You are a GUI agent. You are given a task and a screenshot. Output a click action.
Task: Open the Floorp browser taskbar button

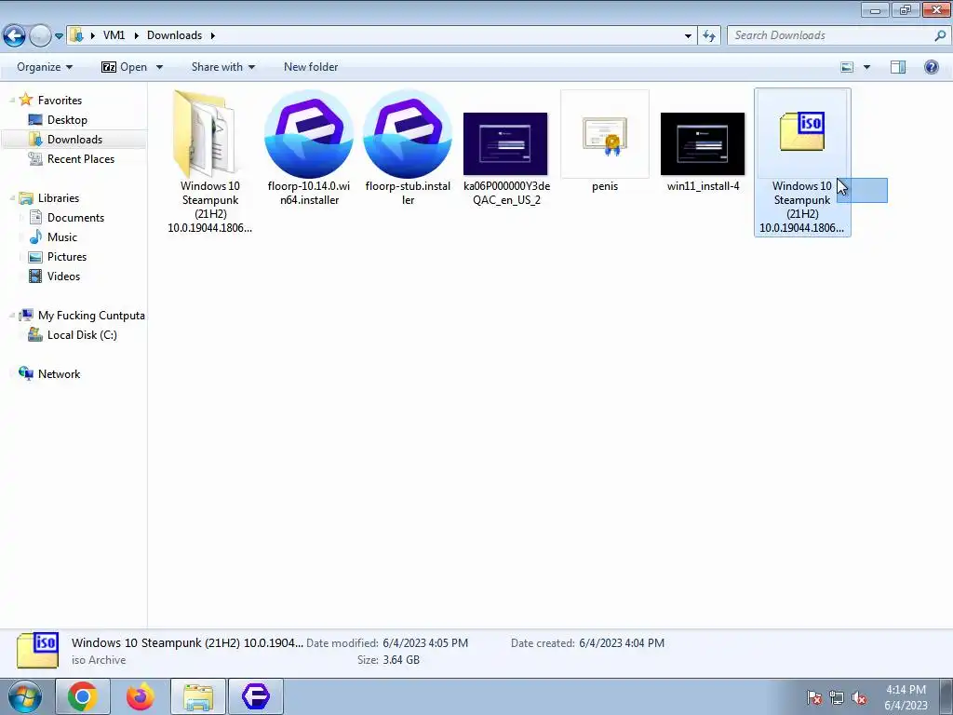tap(255, 696)
